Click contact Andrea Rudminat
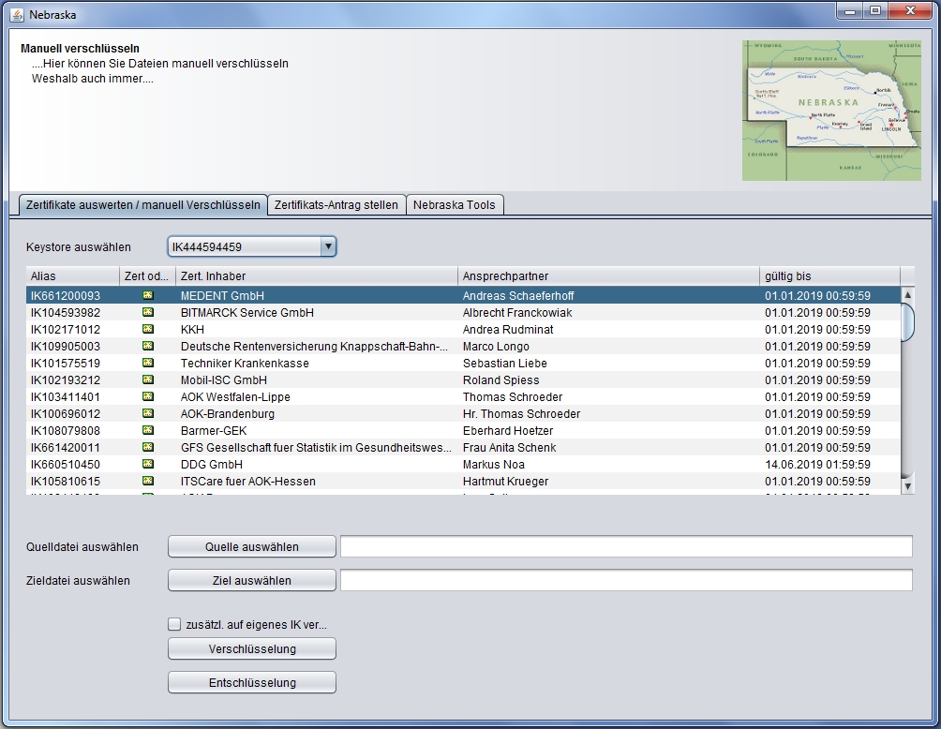This screenshot has height=729, width=941. (508, 330)
